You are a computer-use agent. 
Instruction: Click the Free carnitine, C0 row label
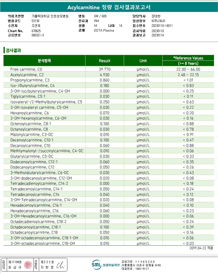coord(26,69)
